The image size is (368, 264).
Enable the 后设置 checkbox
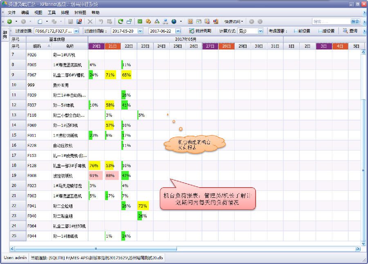point(320,31)
